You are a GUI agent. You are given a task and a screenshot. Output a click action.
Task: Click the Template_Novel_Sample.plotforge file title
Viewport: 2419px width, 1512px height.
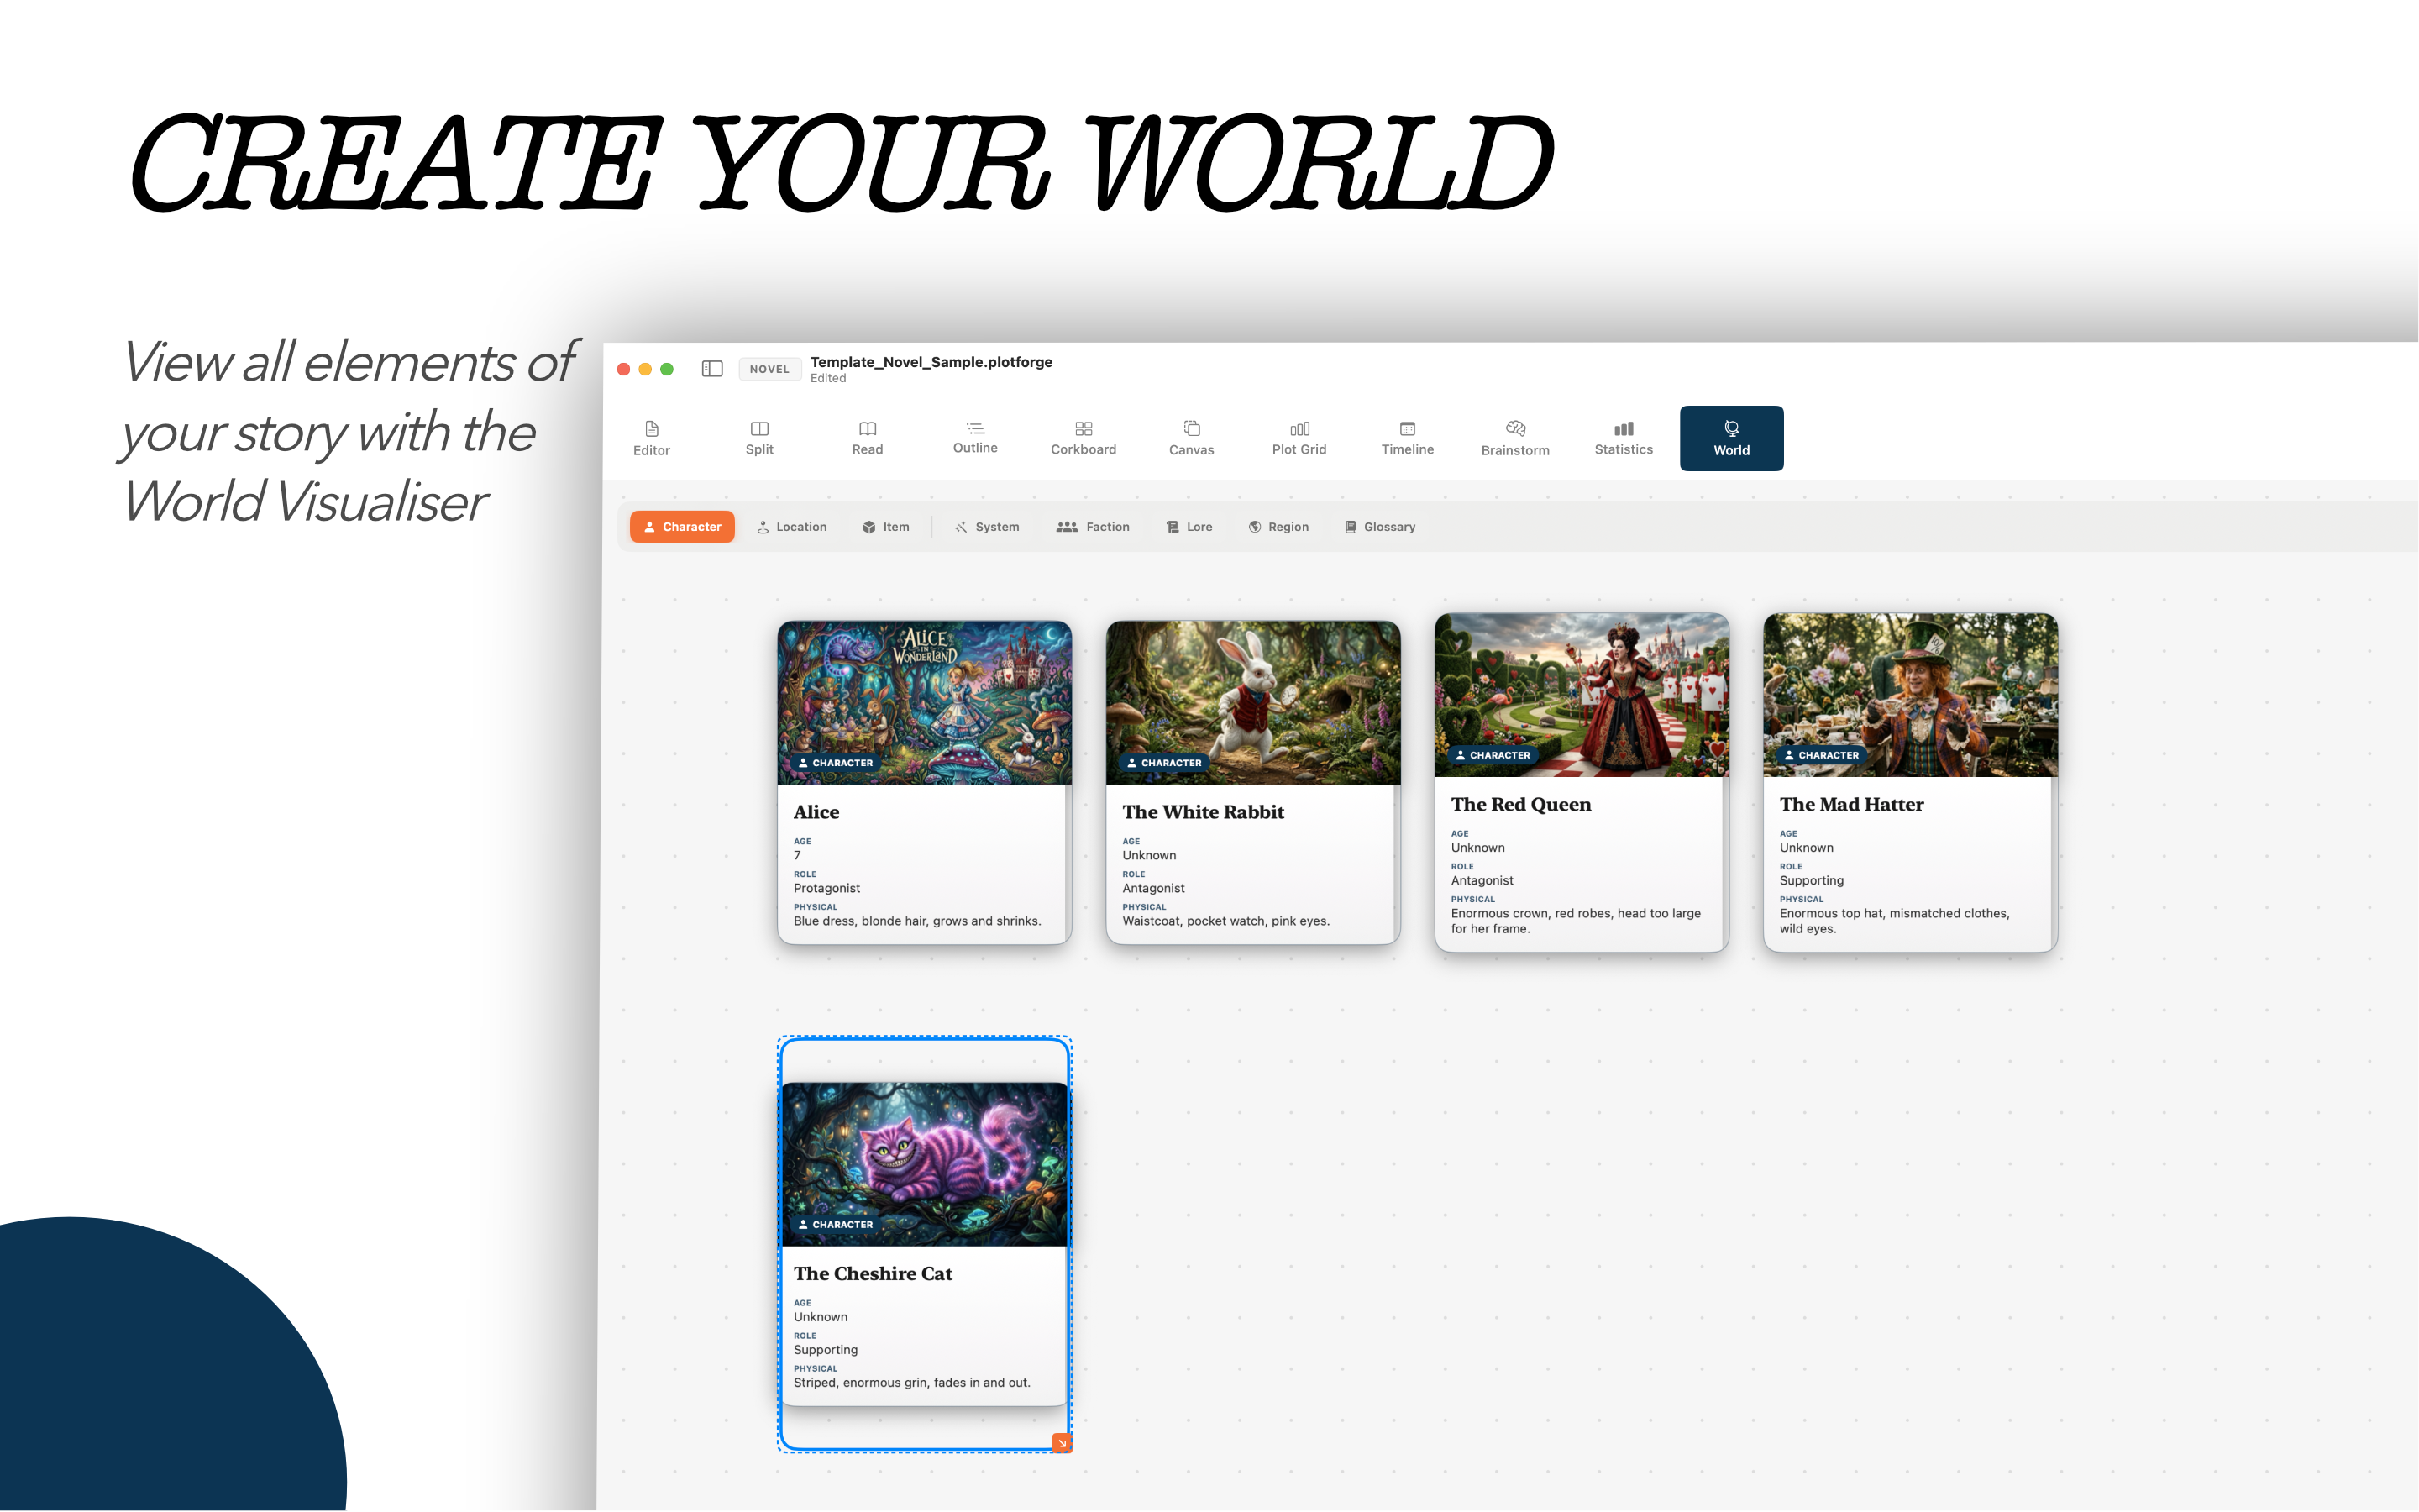coord(931,362)
